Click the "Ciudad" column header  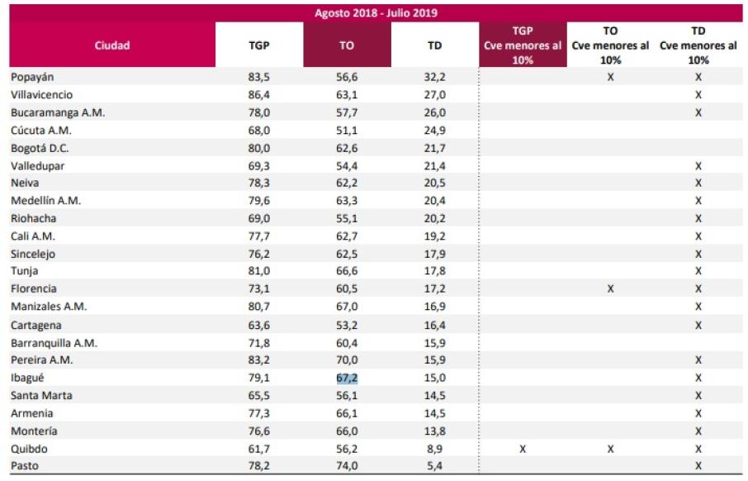pos(112,45)
